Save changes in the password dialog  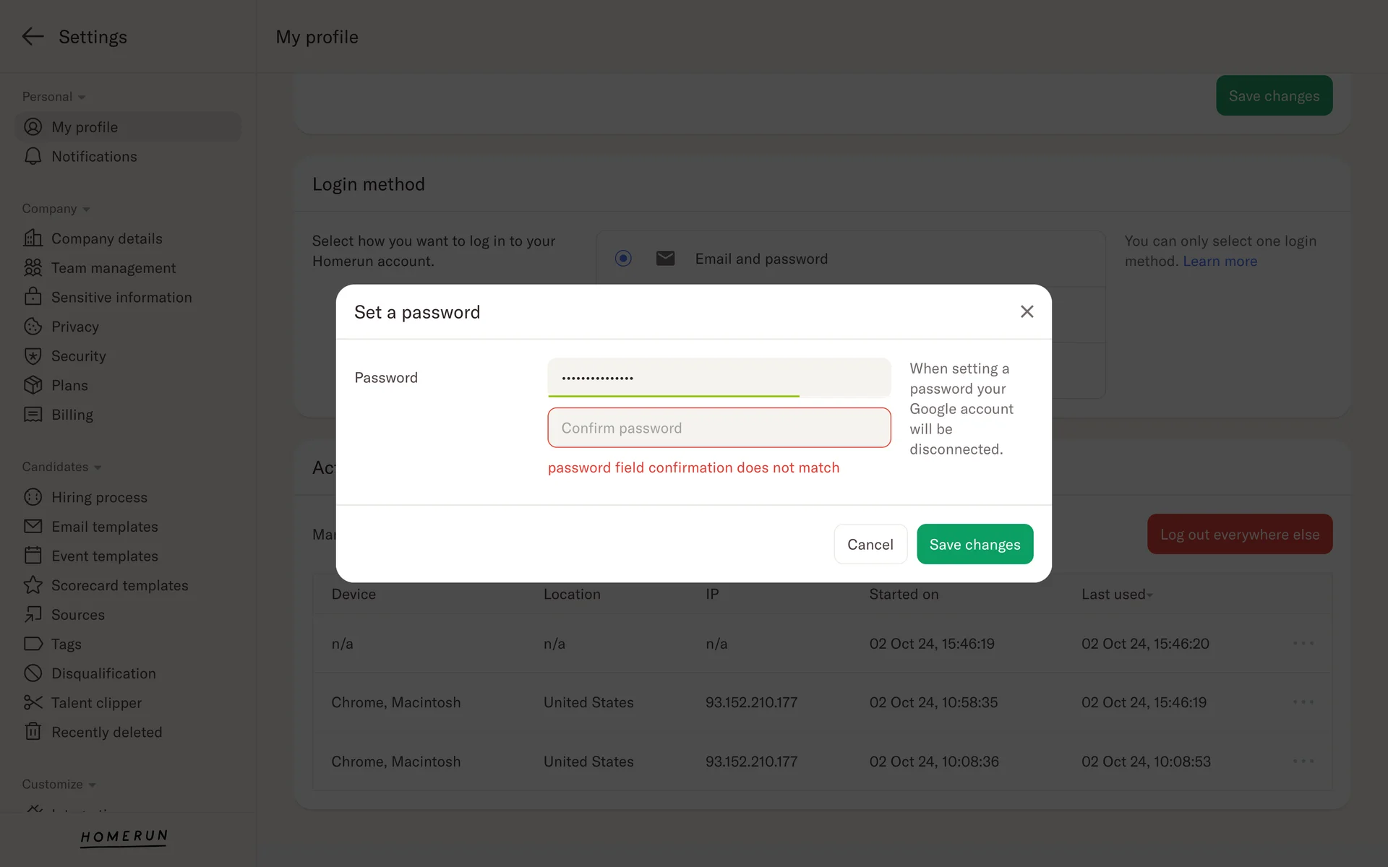pos(974,545)
